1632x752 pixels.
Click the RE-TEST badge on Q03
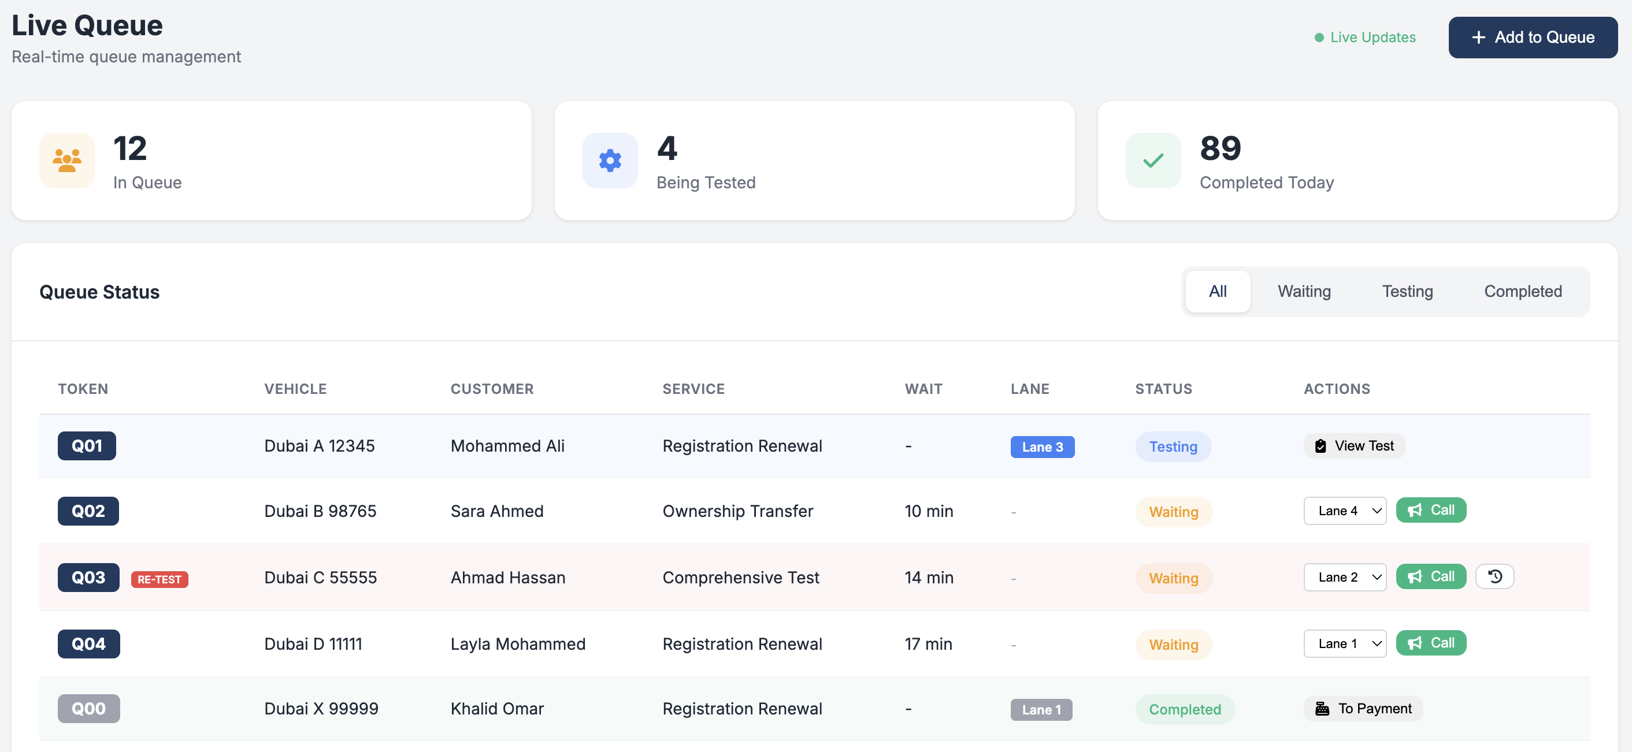(159, 579)
